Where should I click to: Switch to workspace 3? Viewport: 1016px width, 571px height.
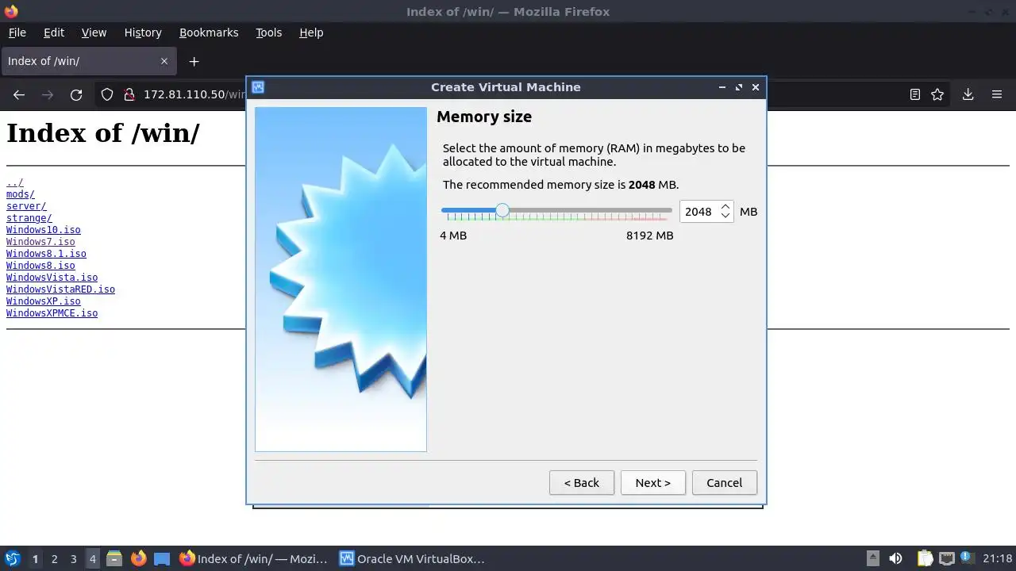[x=73, y=558]
